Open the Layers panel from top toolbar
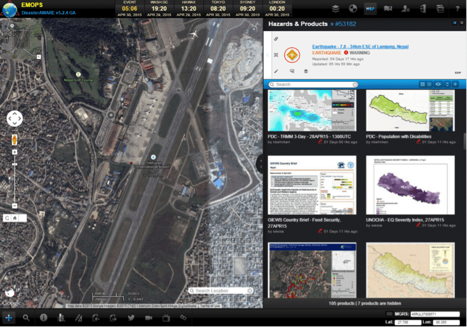 click(336, 8)
